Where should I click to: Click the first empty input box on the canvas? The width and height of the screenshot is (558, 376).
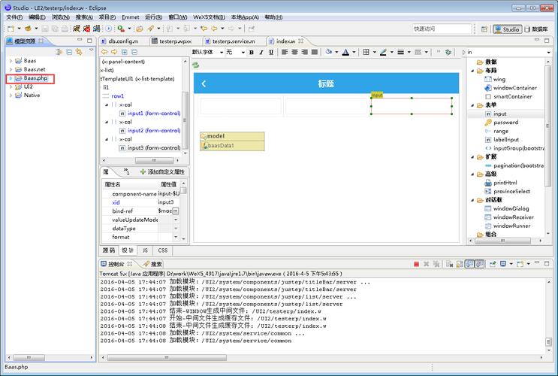241,106
